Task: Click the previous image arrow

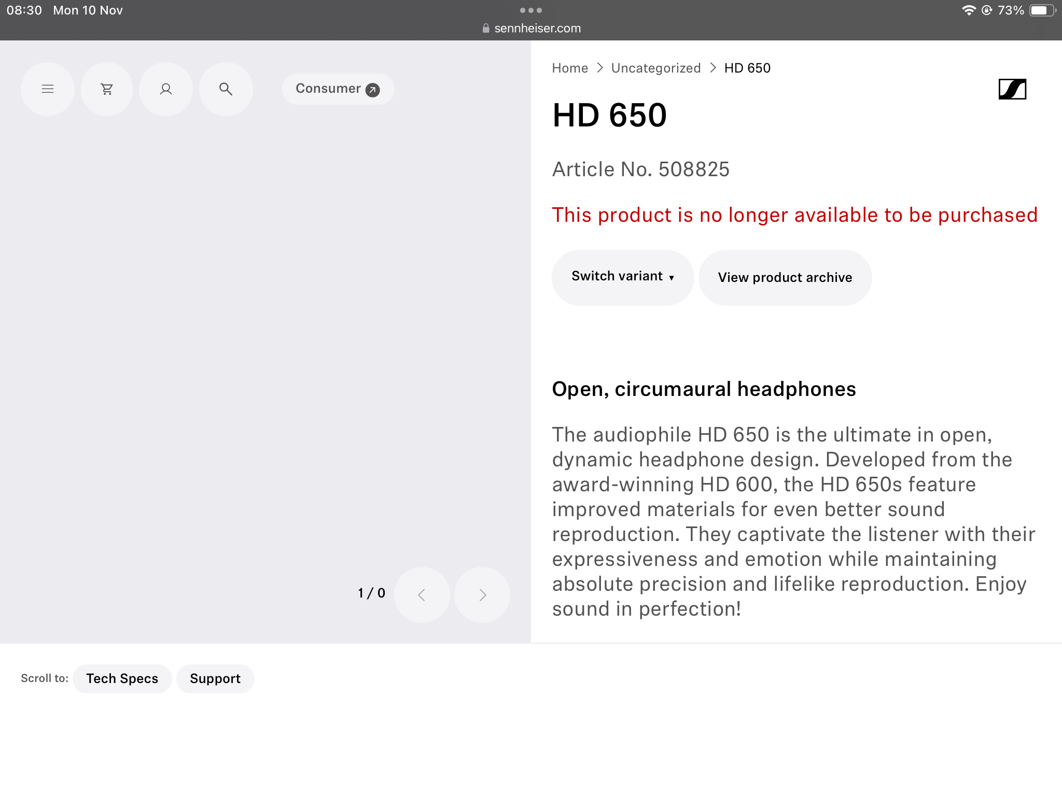Action: (422, 594)
